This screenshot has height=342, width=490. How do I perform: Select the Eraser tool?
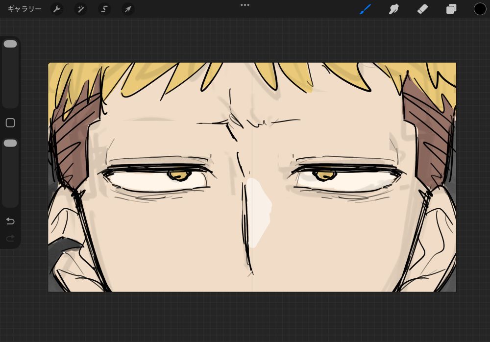(422, 9)
